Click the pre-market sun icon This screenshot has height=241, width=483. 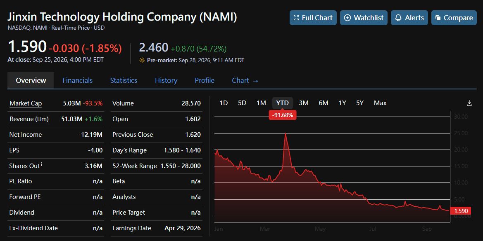point(142,60)
